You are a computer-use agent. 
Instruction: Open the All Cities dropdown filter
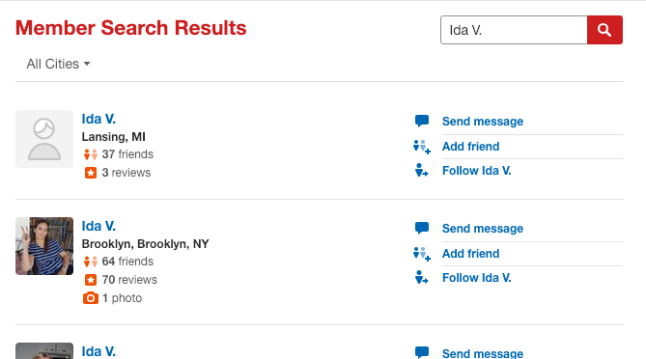pos(58,64)
